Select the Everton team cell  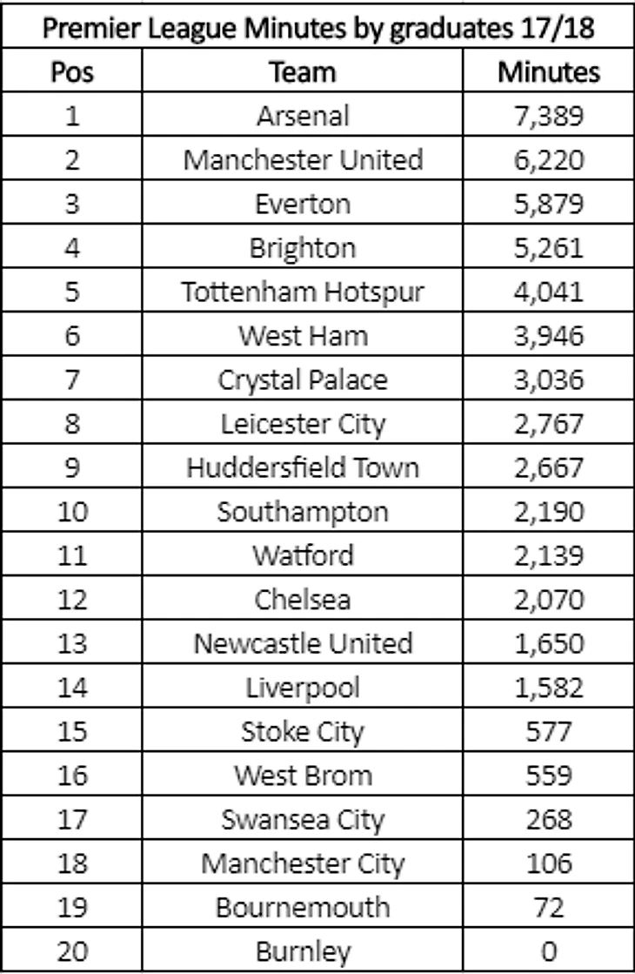[x=303, y=205]
